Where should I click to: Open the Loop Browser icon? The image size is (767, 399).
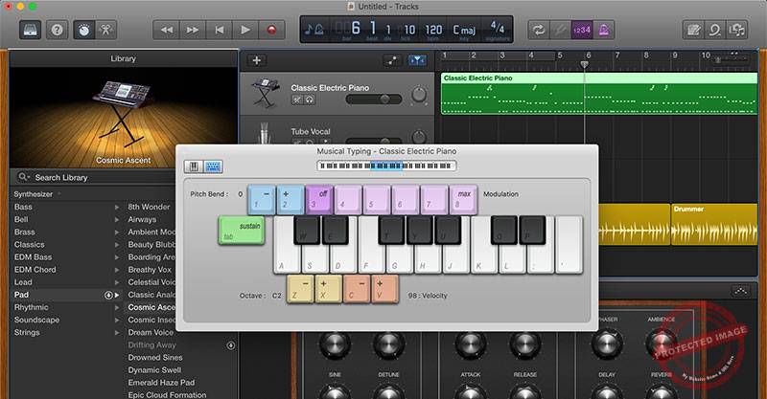click(714, 30)
